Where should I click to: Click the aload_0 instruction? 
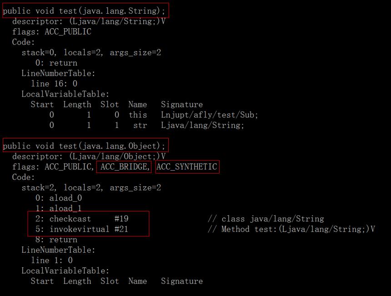[x=59, y=198]
